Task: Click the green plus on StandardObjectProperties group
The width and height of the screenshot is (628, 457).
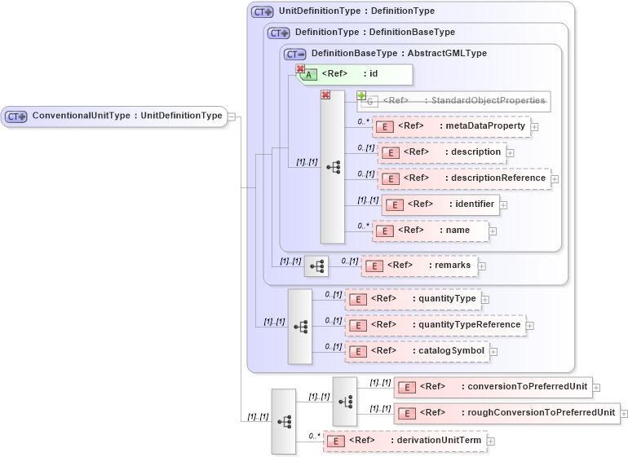Action: (361, 95)
